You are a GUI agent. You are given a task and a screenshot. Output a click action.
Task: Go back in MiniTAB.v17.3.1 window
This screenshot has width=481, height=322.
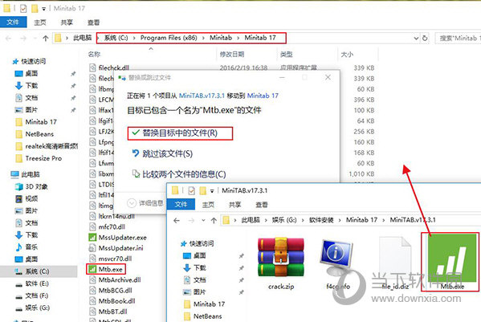point(177,220)
